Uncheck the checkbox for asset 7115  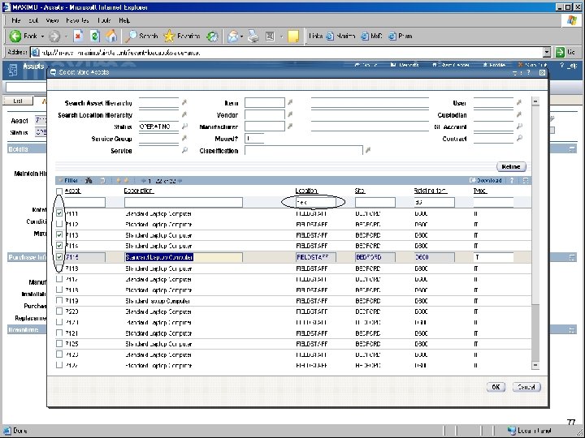click(59, 257)
